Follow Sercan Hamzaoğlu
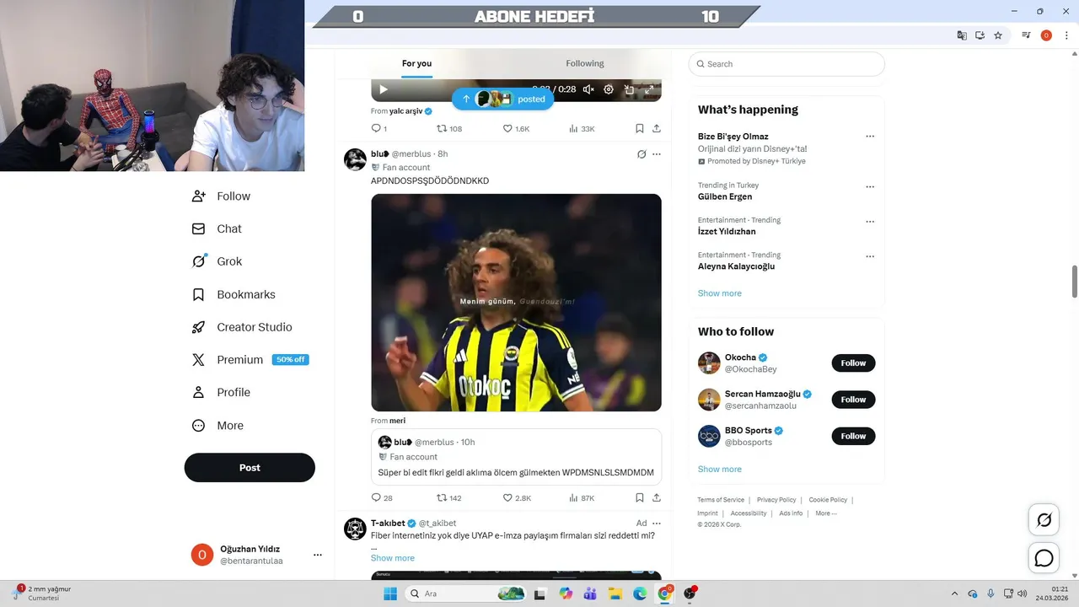The height and width of the screenshot is (607, 1079). tap(853, 400)
